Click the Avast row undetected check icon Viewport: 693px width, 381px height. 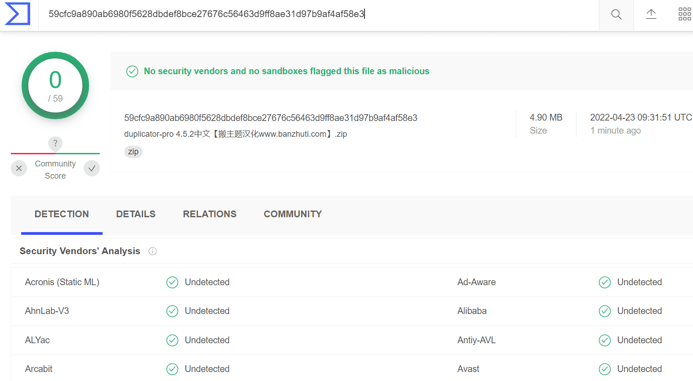(605, 369)
